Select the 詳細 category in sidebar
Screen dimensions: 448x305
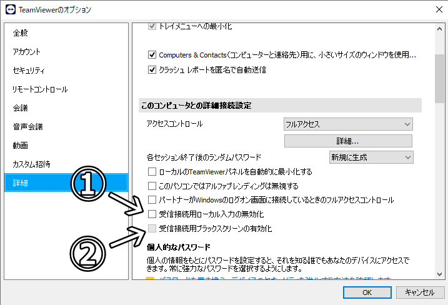[x=66, y=182]
